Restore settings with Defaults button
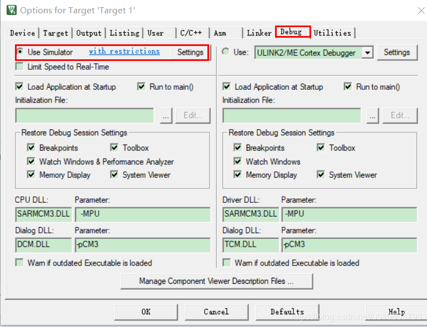 click(x=287, y=312)
